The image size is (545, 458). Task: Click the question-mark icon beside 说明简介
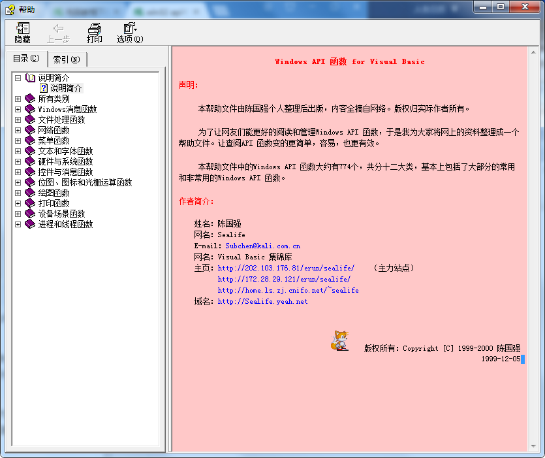43,88
